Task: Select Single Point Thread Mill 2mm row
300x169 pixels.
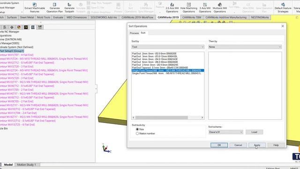Action: (168, 70)
